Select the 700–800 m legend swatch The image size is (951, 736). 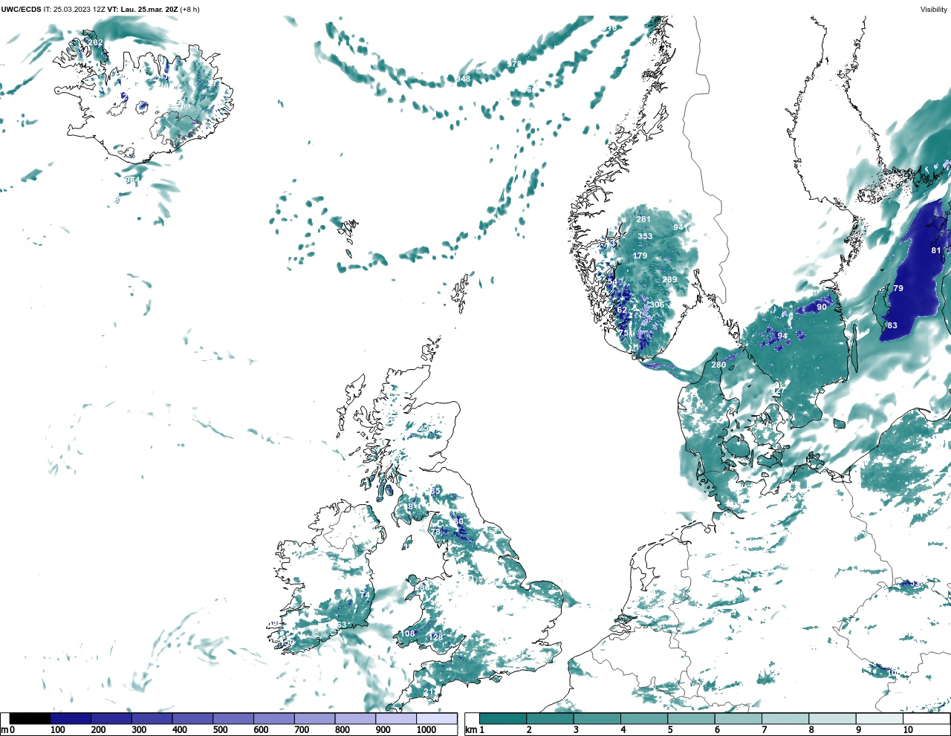tap(314, 719)
